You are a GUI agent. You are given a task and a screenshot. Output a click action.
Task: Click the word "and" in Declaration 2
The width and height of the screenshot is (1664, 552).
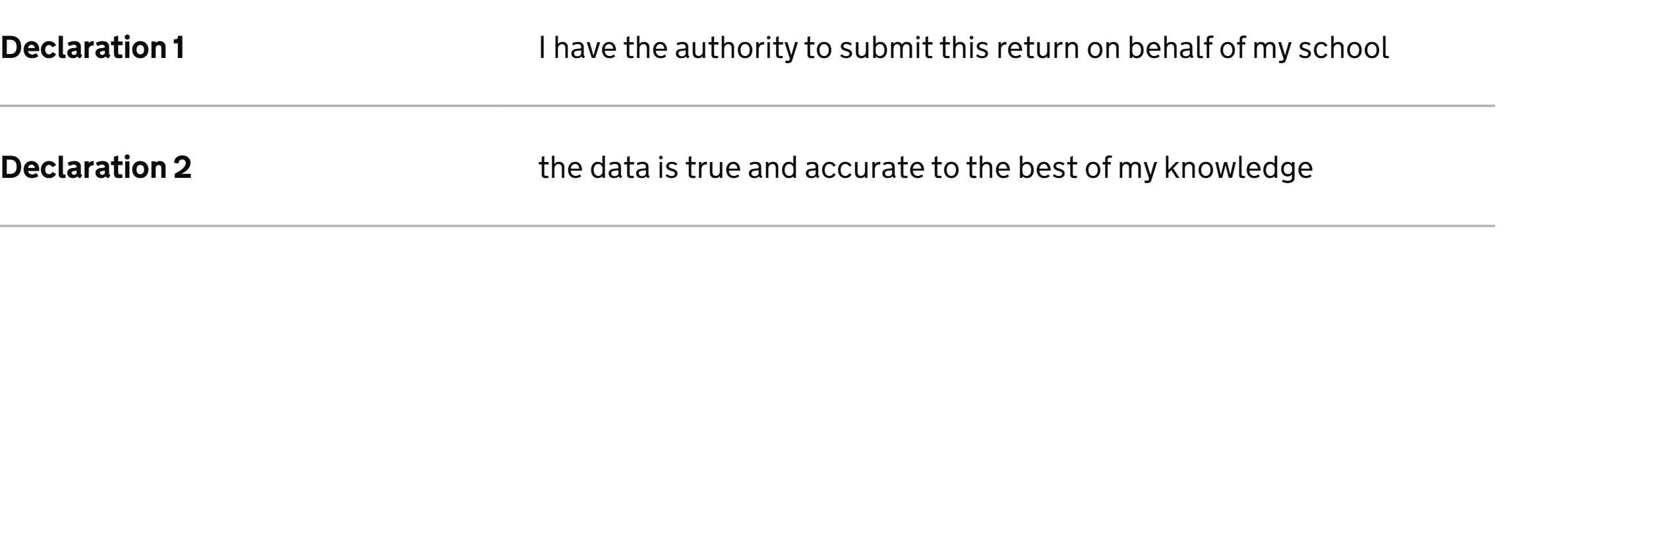pos(772,168)
